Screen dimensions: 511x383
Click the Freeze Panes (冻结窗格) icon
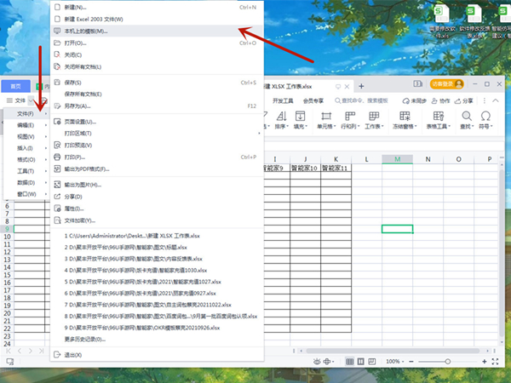click(403, 118)
